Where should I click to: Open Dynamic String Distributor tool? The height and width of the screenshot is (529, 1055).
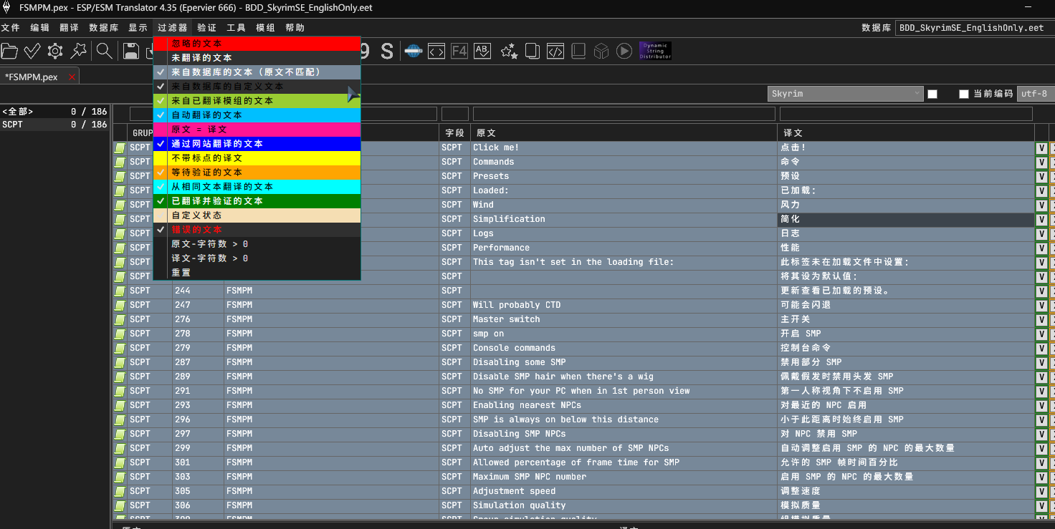(655, 51)
